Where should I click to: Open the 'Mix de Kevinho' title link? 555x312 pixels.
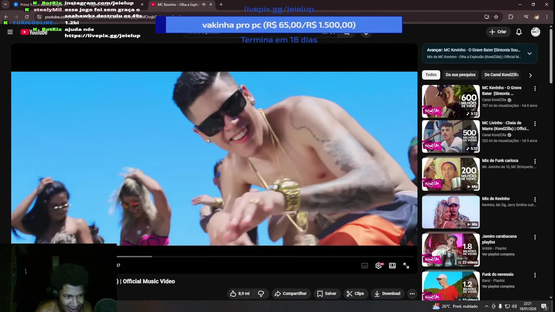pyautogui.click(x=496, y=198)
